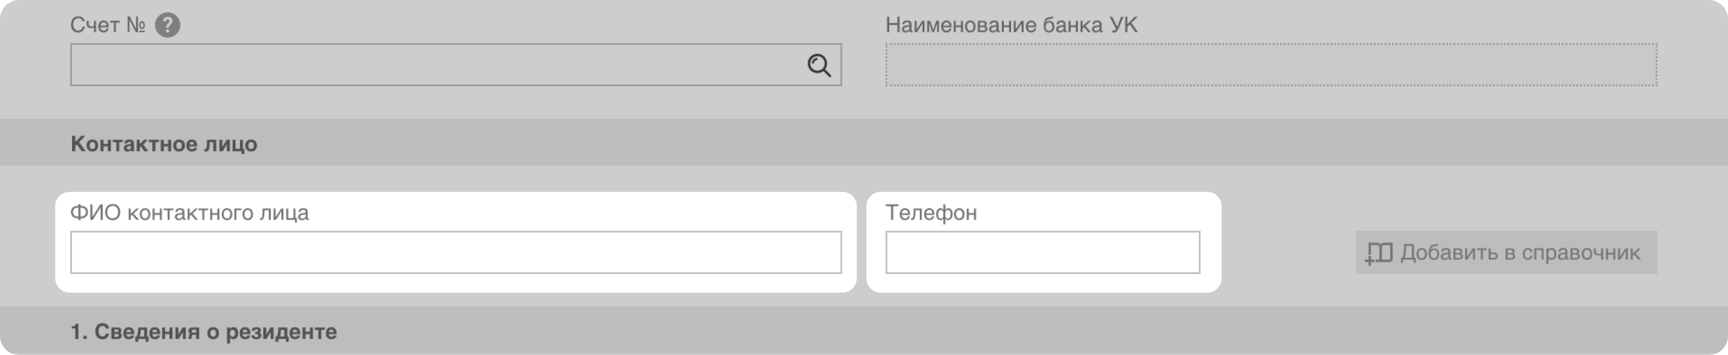
Task: Click the book icon on Добавить в справочник
Action: (1379, 253)
